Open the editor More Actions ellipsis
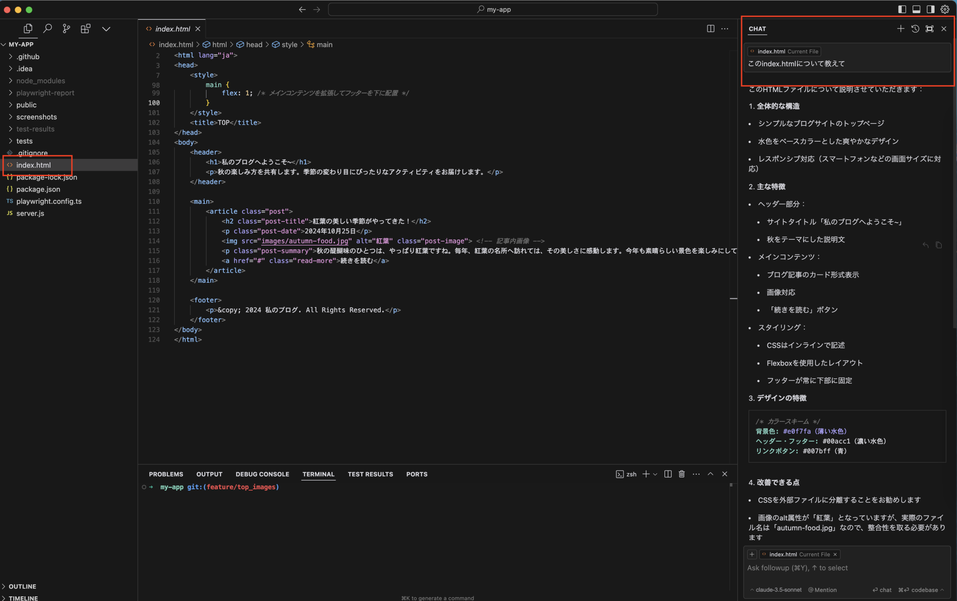 click(x=725, y=29)
